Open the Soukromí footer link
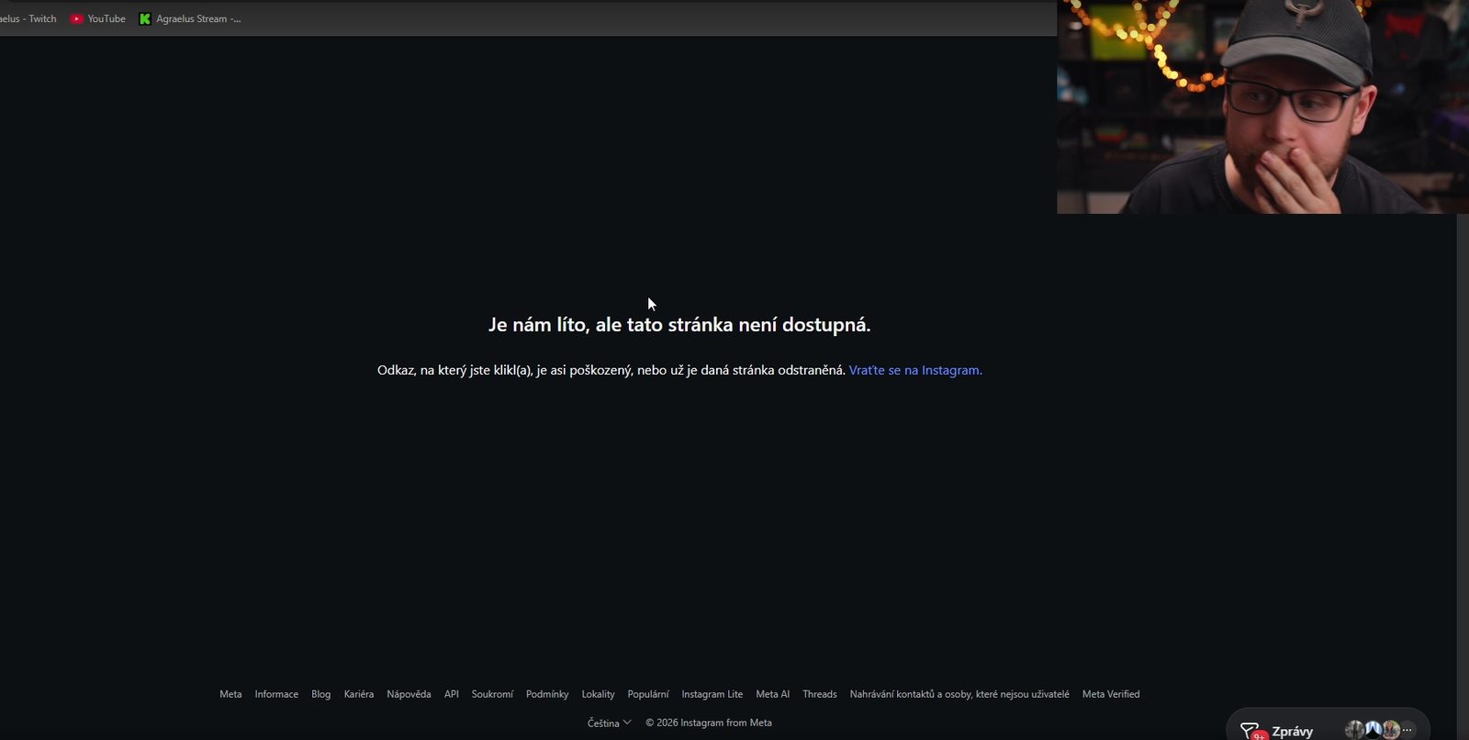1469x740 pixels. pyautogui.click(x=492, y=694)
